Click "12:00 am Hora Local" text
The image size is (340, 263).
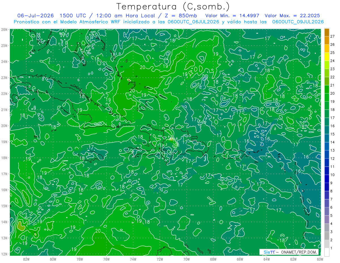(x=125, y=16)
